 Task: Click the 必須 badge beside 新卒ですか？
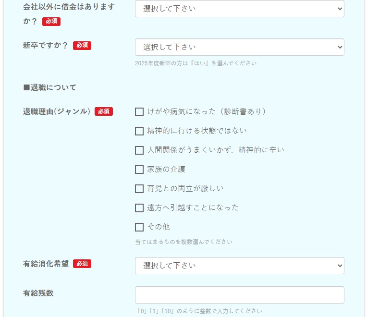tap(82, 46)
